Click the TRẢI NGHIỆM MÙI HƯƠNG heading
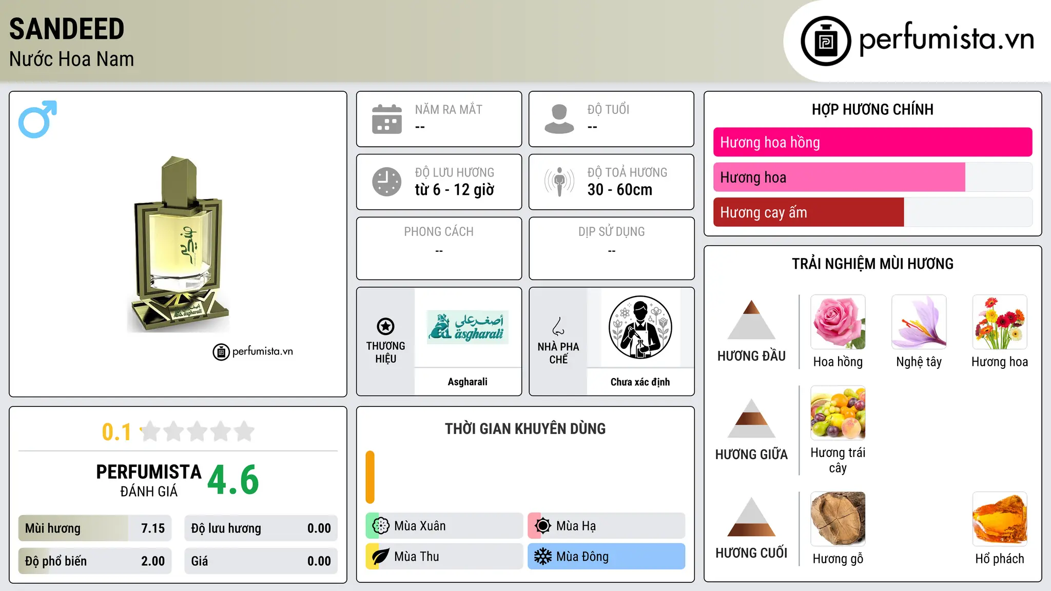Viewport: 1051px width, 591px height. coord(872,264)
